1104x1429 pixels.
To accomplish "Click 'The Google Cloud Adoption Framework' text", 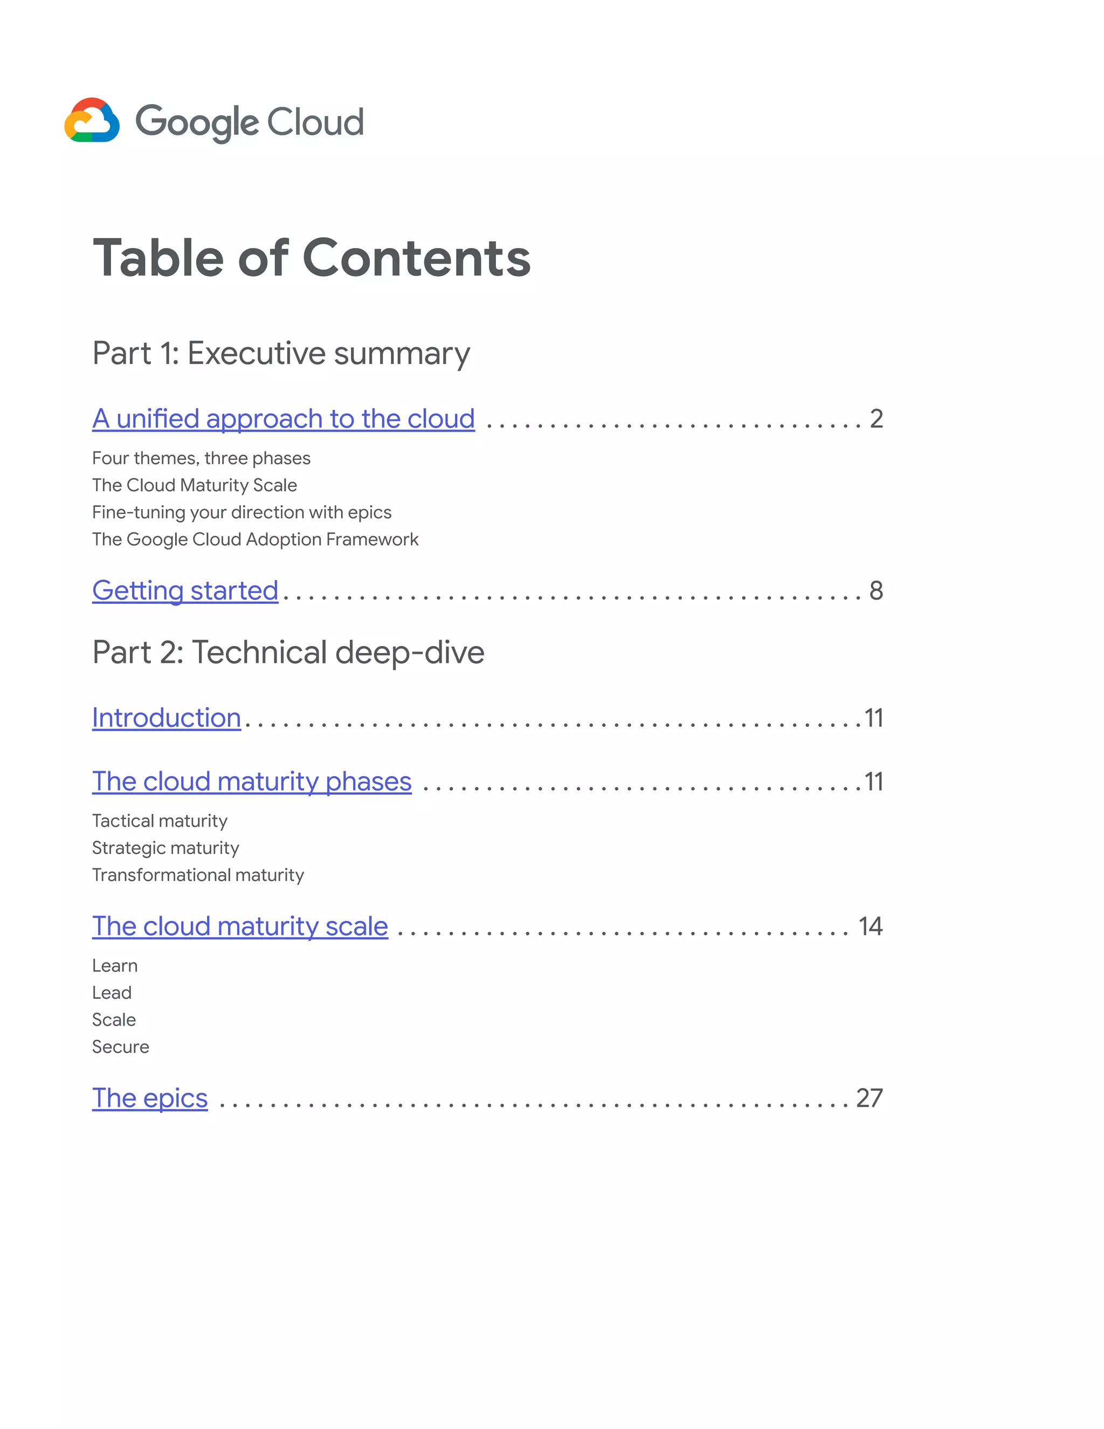I will pyautogui.click(x=255, y=539).
